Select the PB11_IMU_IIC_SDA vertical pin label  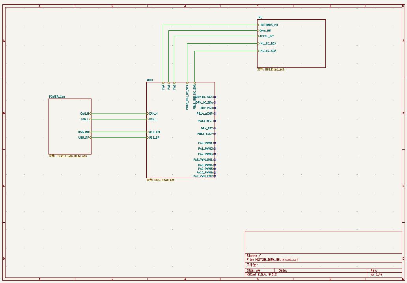coord(194,96)
